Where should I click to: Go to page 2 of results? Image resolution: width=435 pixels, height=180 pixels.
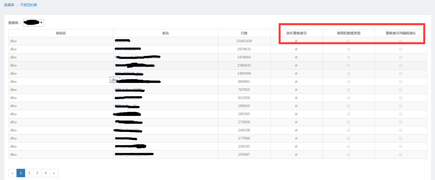coord(29,173)
